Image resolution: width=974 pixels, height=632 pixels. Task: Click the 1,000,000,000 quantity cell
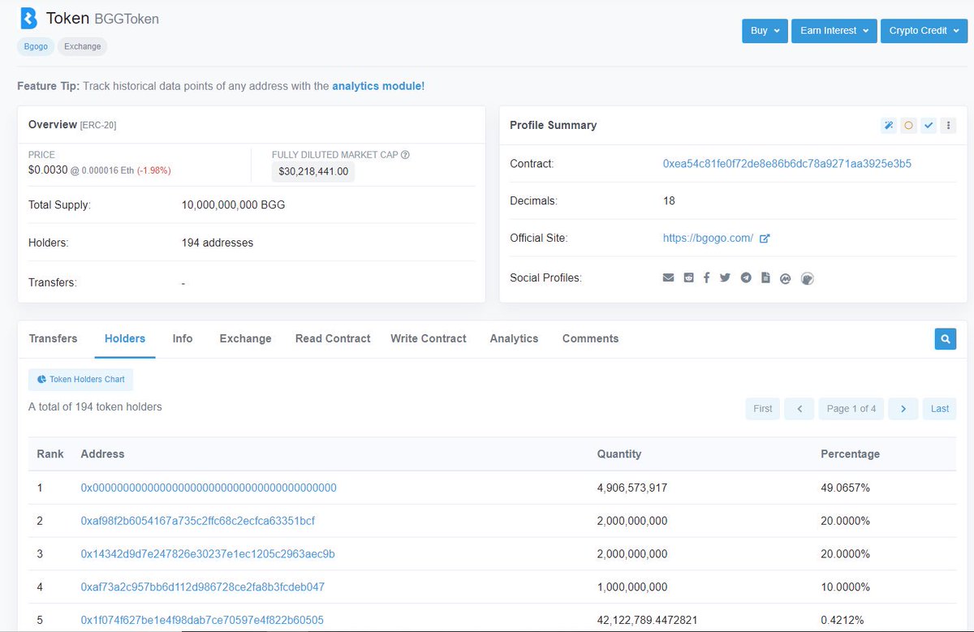632,587
